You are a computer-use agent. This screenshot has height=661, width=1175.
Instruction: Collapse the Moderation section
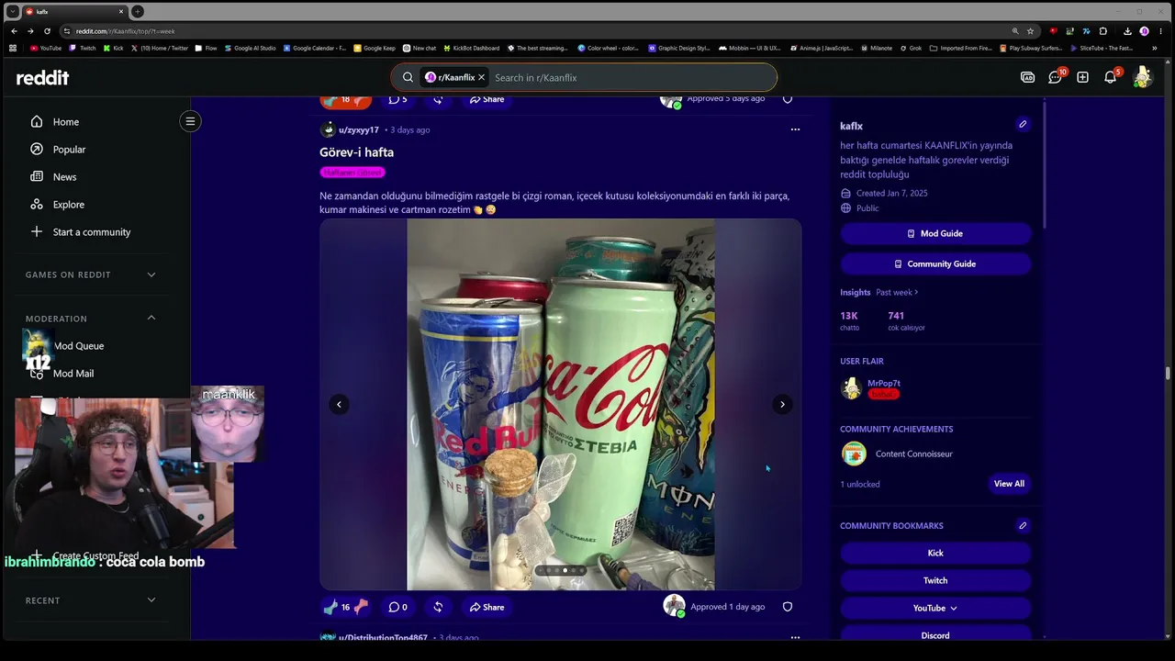[92, 319]
